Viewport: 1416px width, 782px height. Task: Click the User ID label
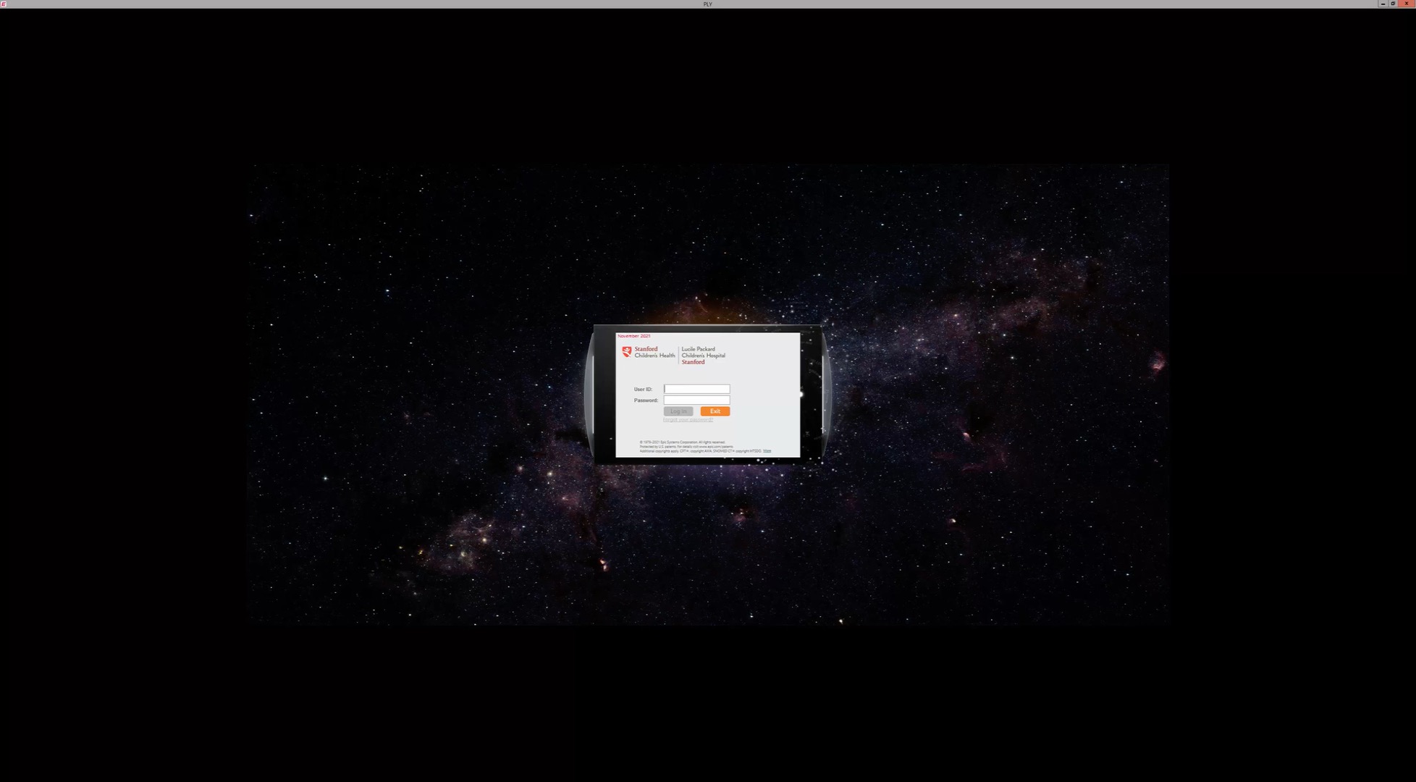[x=643, y=390]
